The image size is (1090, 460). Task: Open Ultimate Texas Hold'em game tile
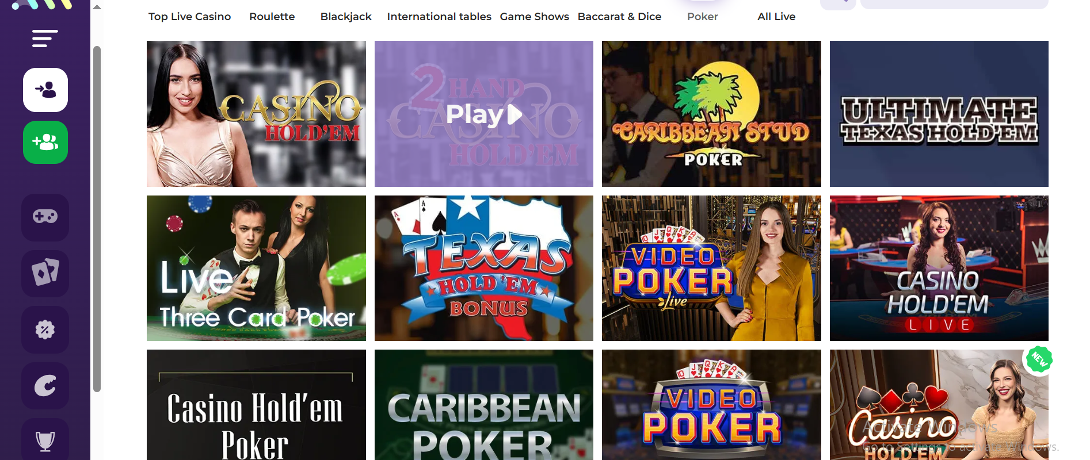[x=939, y=114]
